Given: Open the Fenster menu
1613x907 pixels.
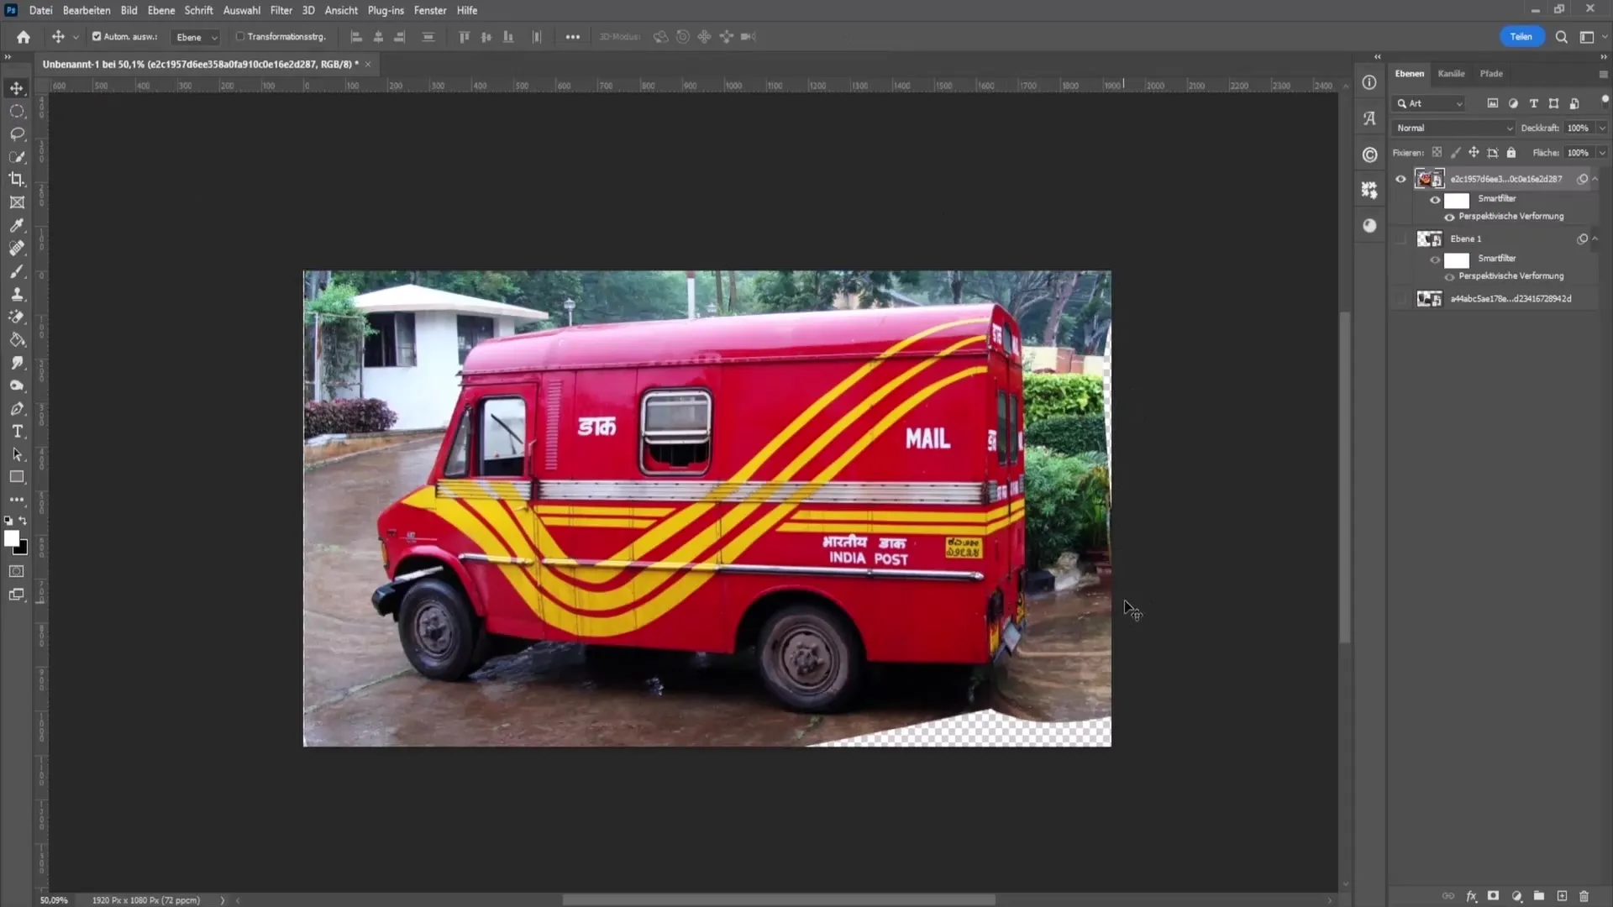Looking at the screenshot, I should coord(430,10).
